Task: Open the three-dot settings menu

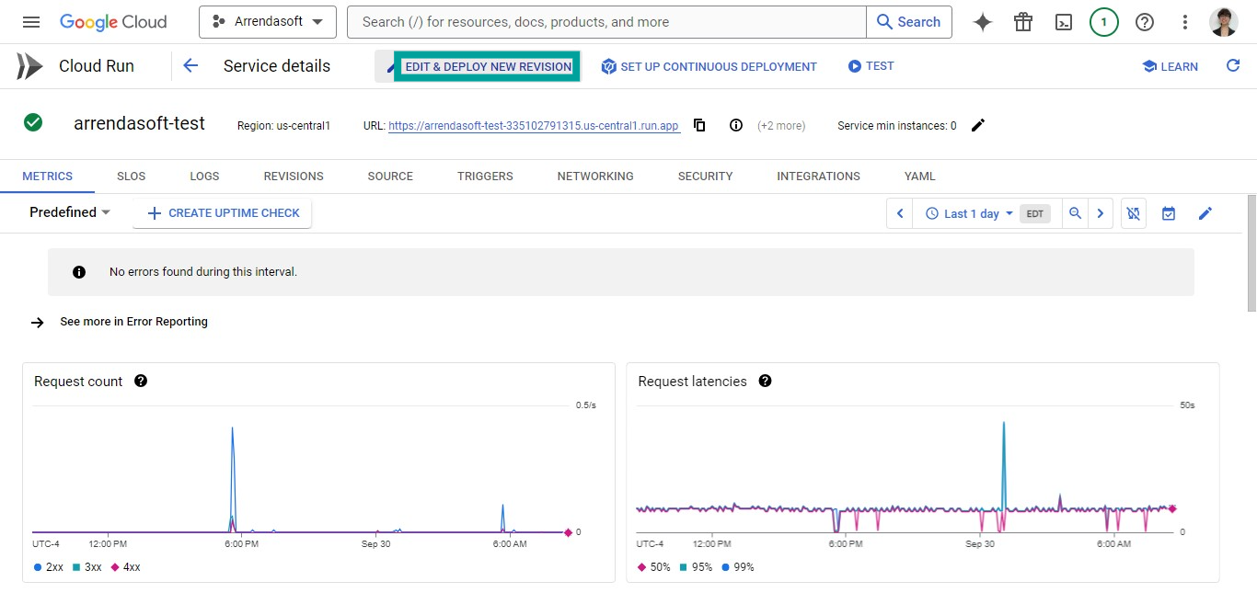Action: point(1185,22)
